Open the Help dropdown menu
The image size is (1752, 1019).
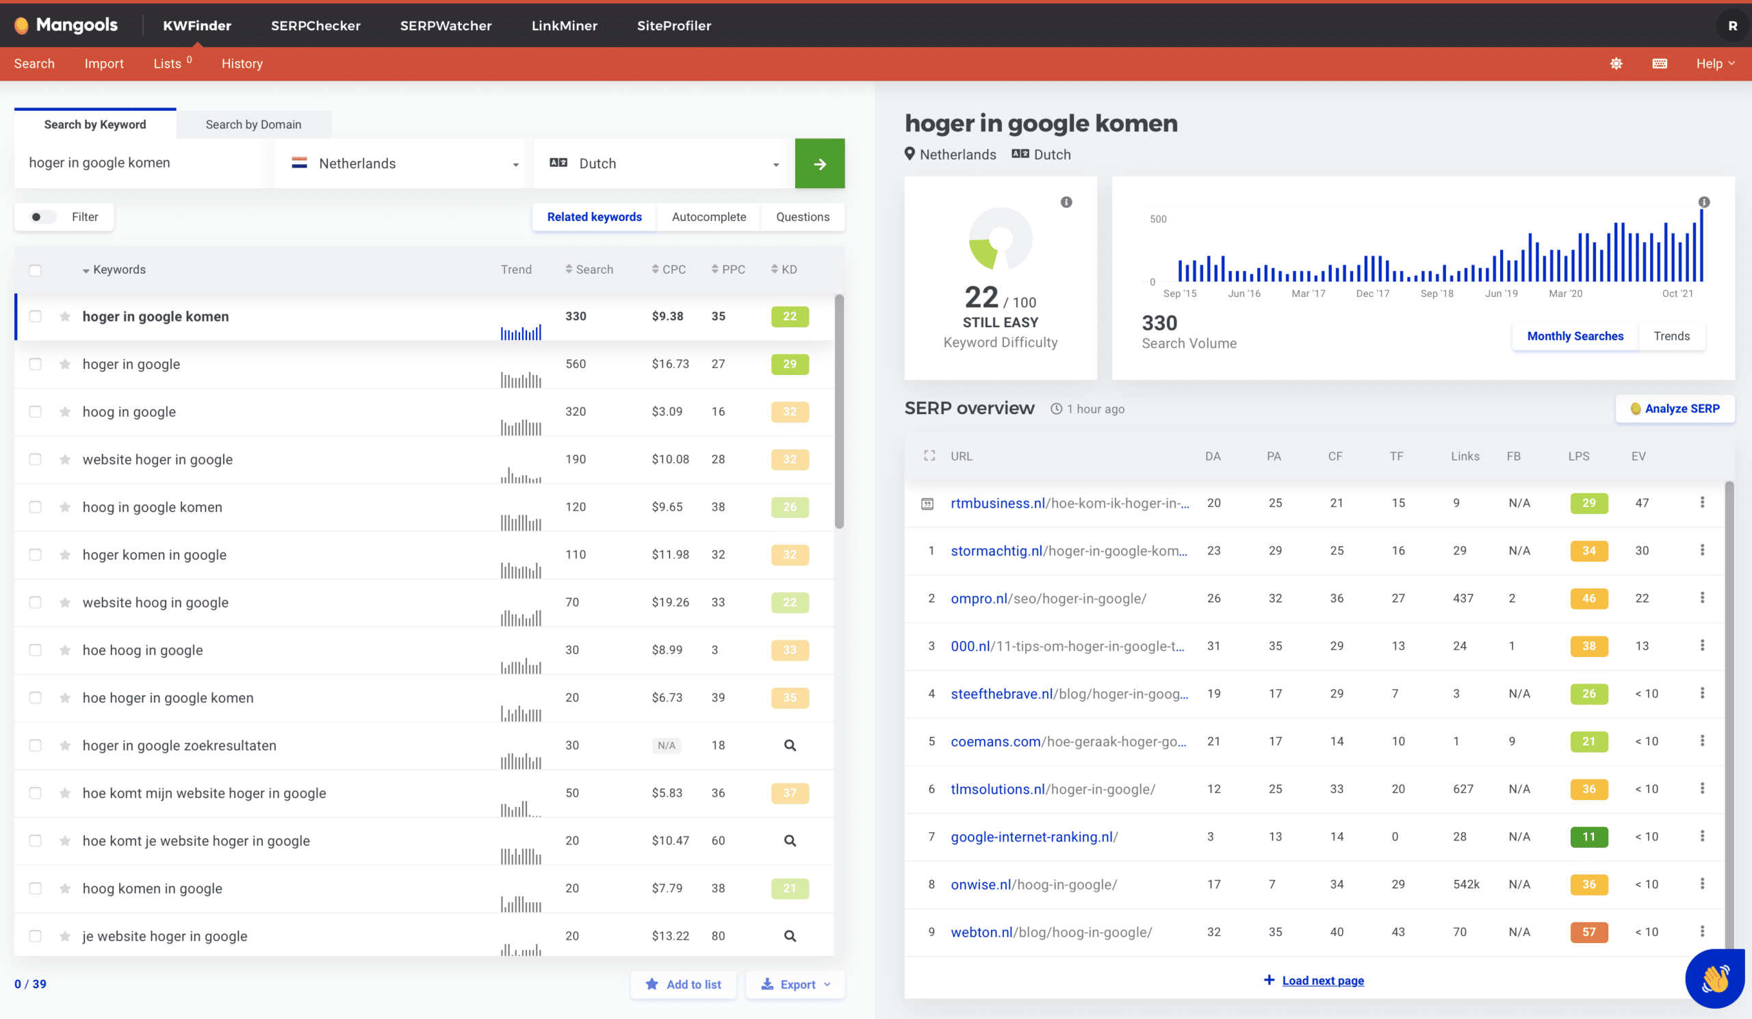(1715, 63)
